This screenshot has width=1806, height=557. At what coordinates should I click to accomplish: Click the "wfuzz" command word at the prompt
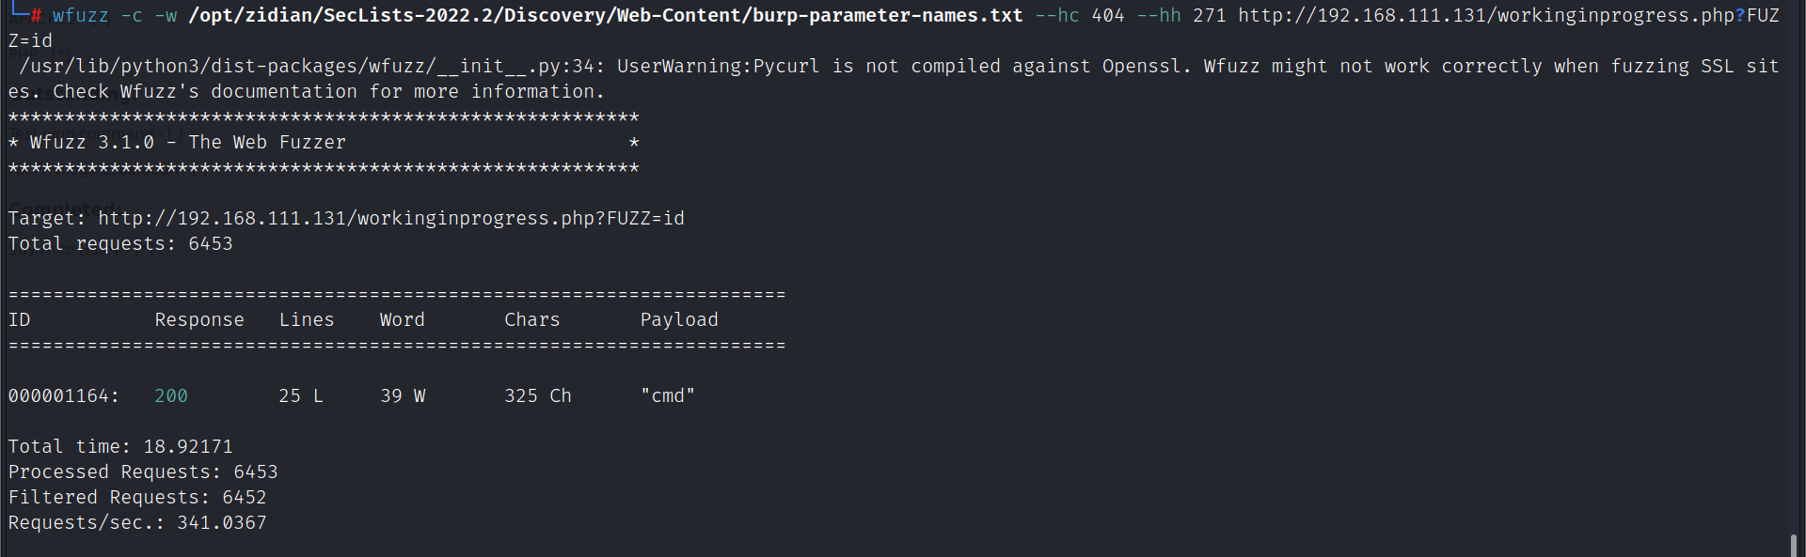pyautogui.click(x=80, y=16)
